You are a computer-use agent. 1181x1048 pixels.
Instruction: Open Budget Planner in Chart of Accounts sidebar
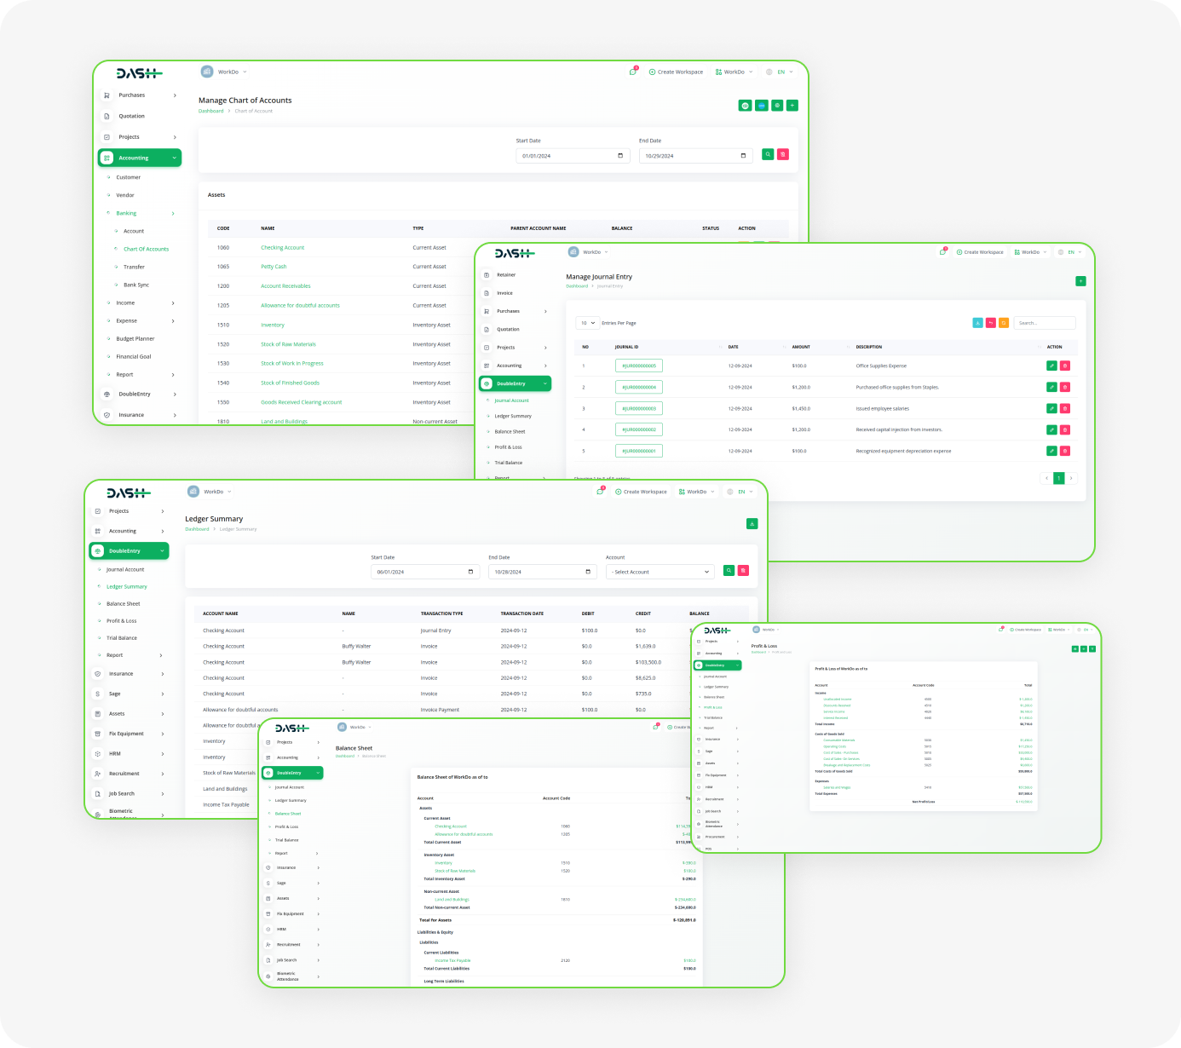(x=135, y=339)
